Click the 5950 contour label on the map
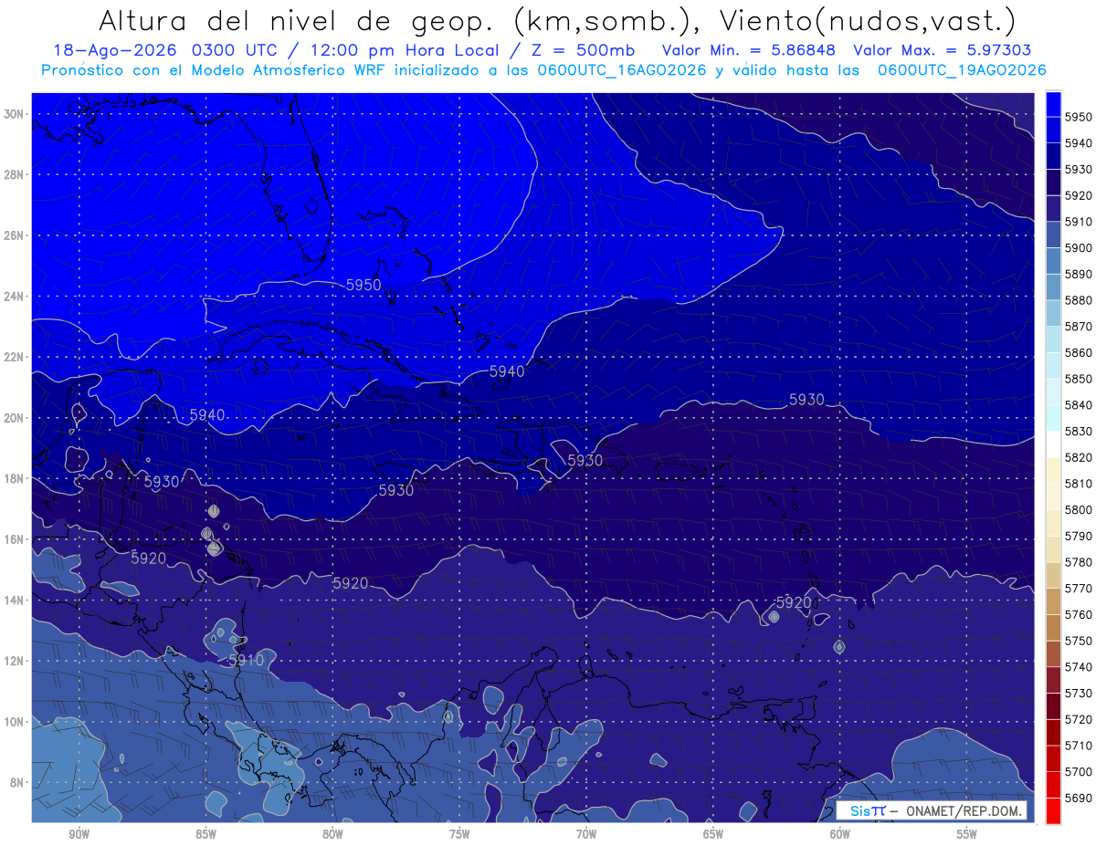 [364, 285]
